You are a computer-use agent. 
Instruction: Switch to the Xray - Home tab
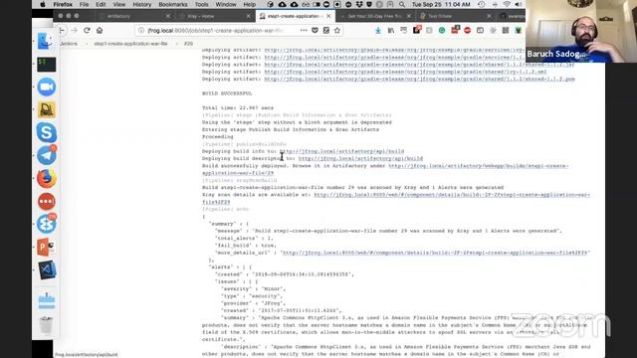(215, 16)
